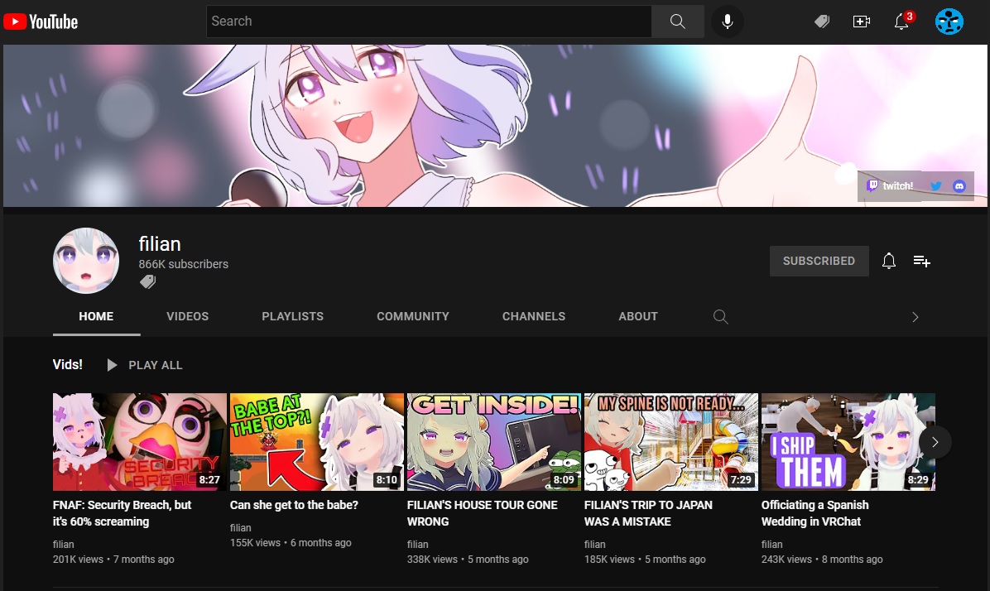Click '185K views • 5 months ago' text
The height and width of the screenshot is (591, 990).
click(645, 560)
